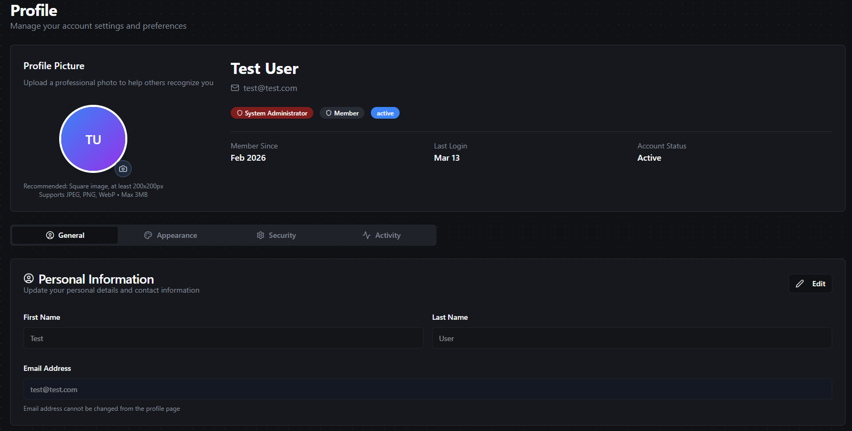Screen dimensions: 852x431
Task: Select the Member role badge
Action: point(342,113)
